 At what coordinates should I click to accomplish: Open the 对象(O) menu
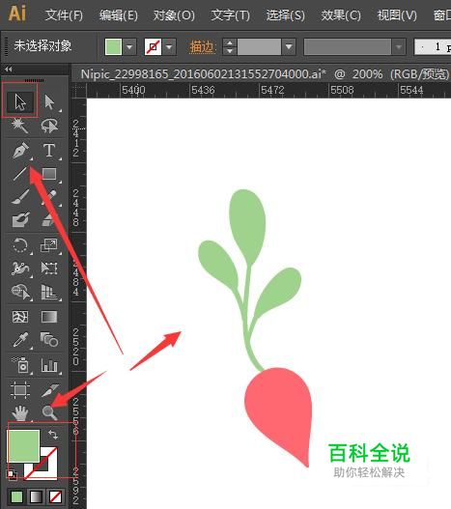point(174,15)
